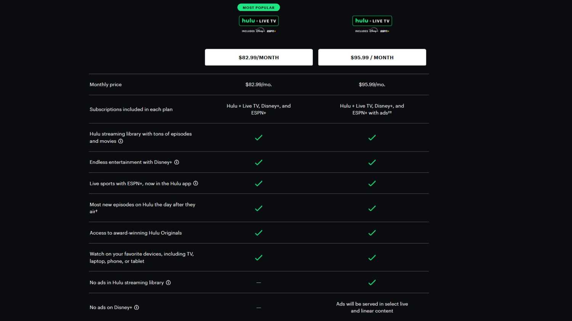This screenshot has height=321, width=572.
Task: Click the dash under No ads on Disney+
Action: [259, 307]
